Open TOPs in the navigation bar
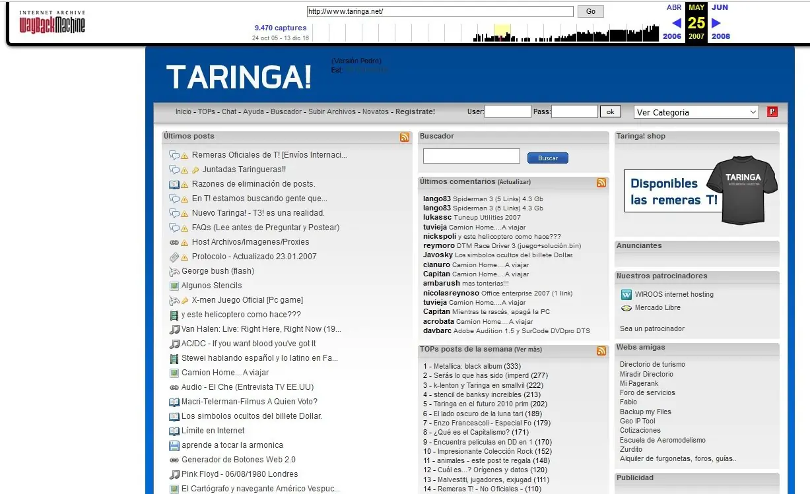This screenshot has width=810, height=494. pyautogui.click(x=206, y=111)
